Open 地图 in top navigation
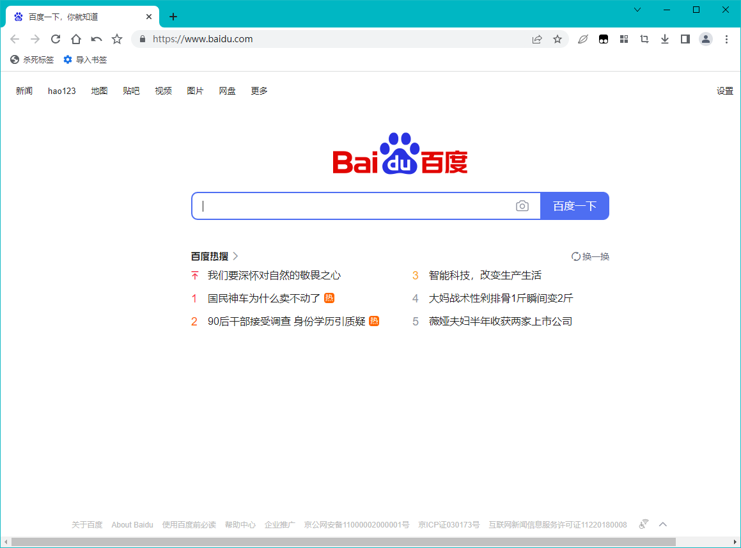741x548 pixels. 99,91
